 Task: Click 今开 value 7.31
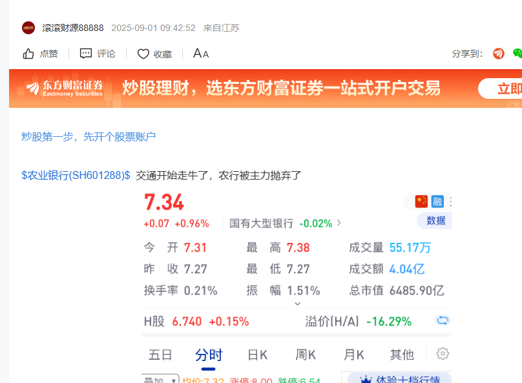tap(195, 247)
